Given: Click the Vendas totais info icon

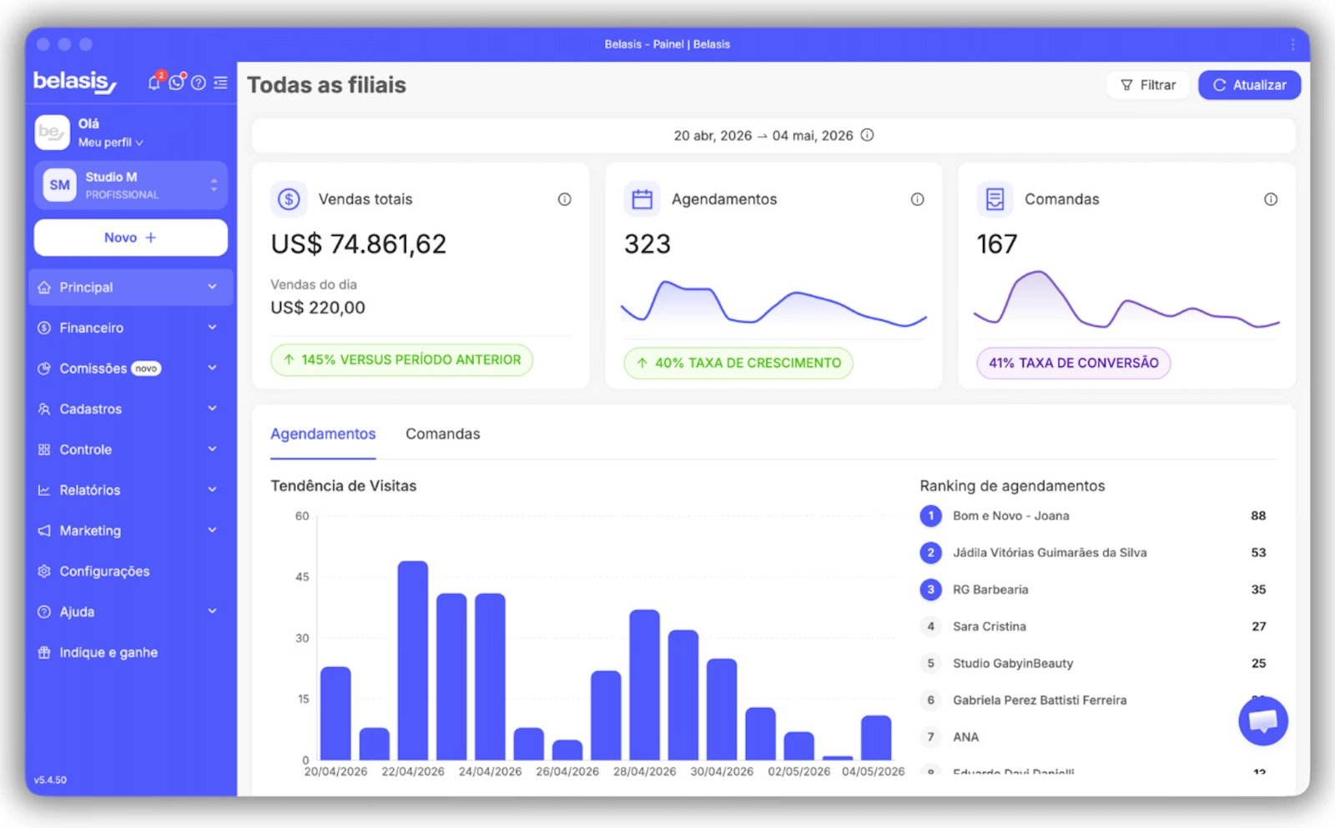Looking at the screenshot, I should pos(565,199).
